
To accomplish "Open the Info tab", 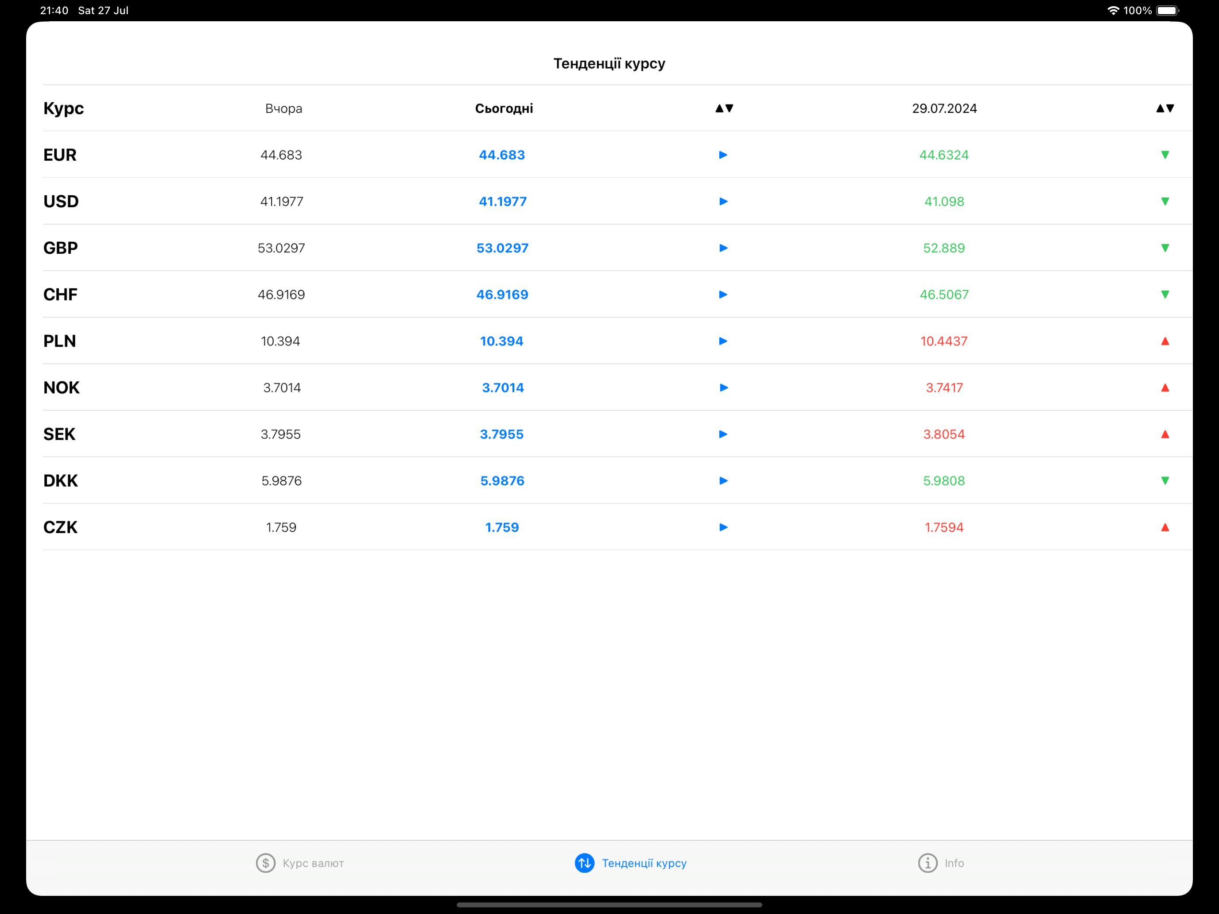I will [941, 863].
